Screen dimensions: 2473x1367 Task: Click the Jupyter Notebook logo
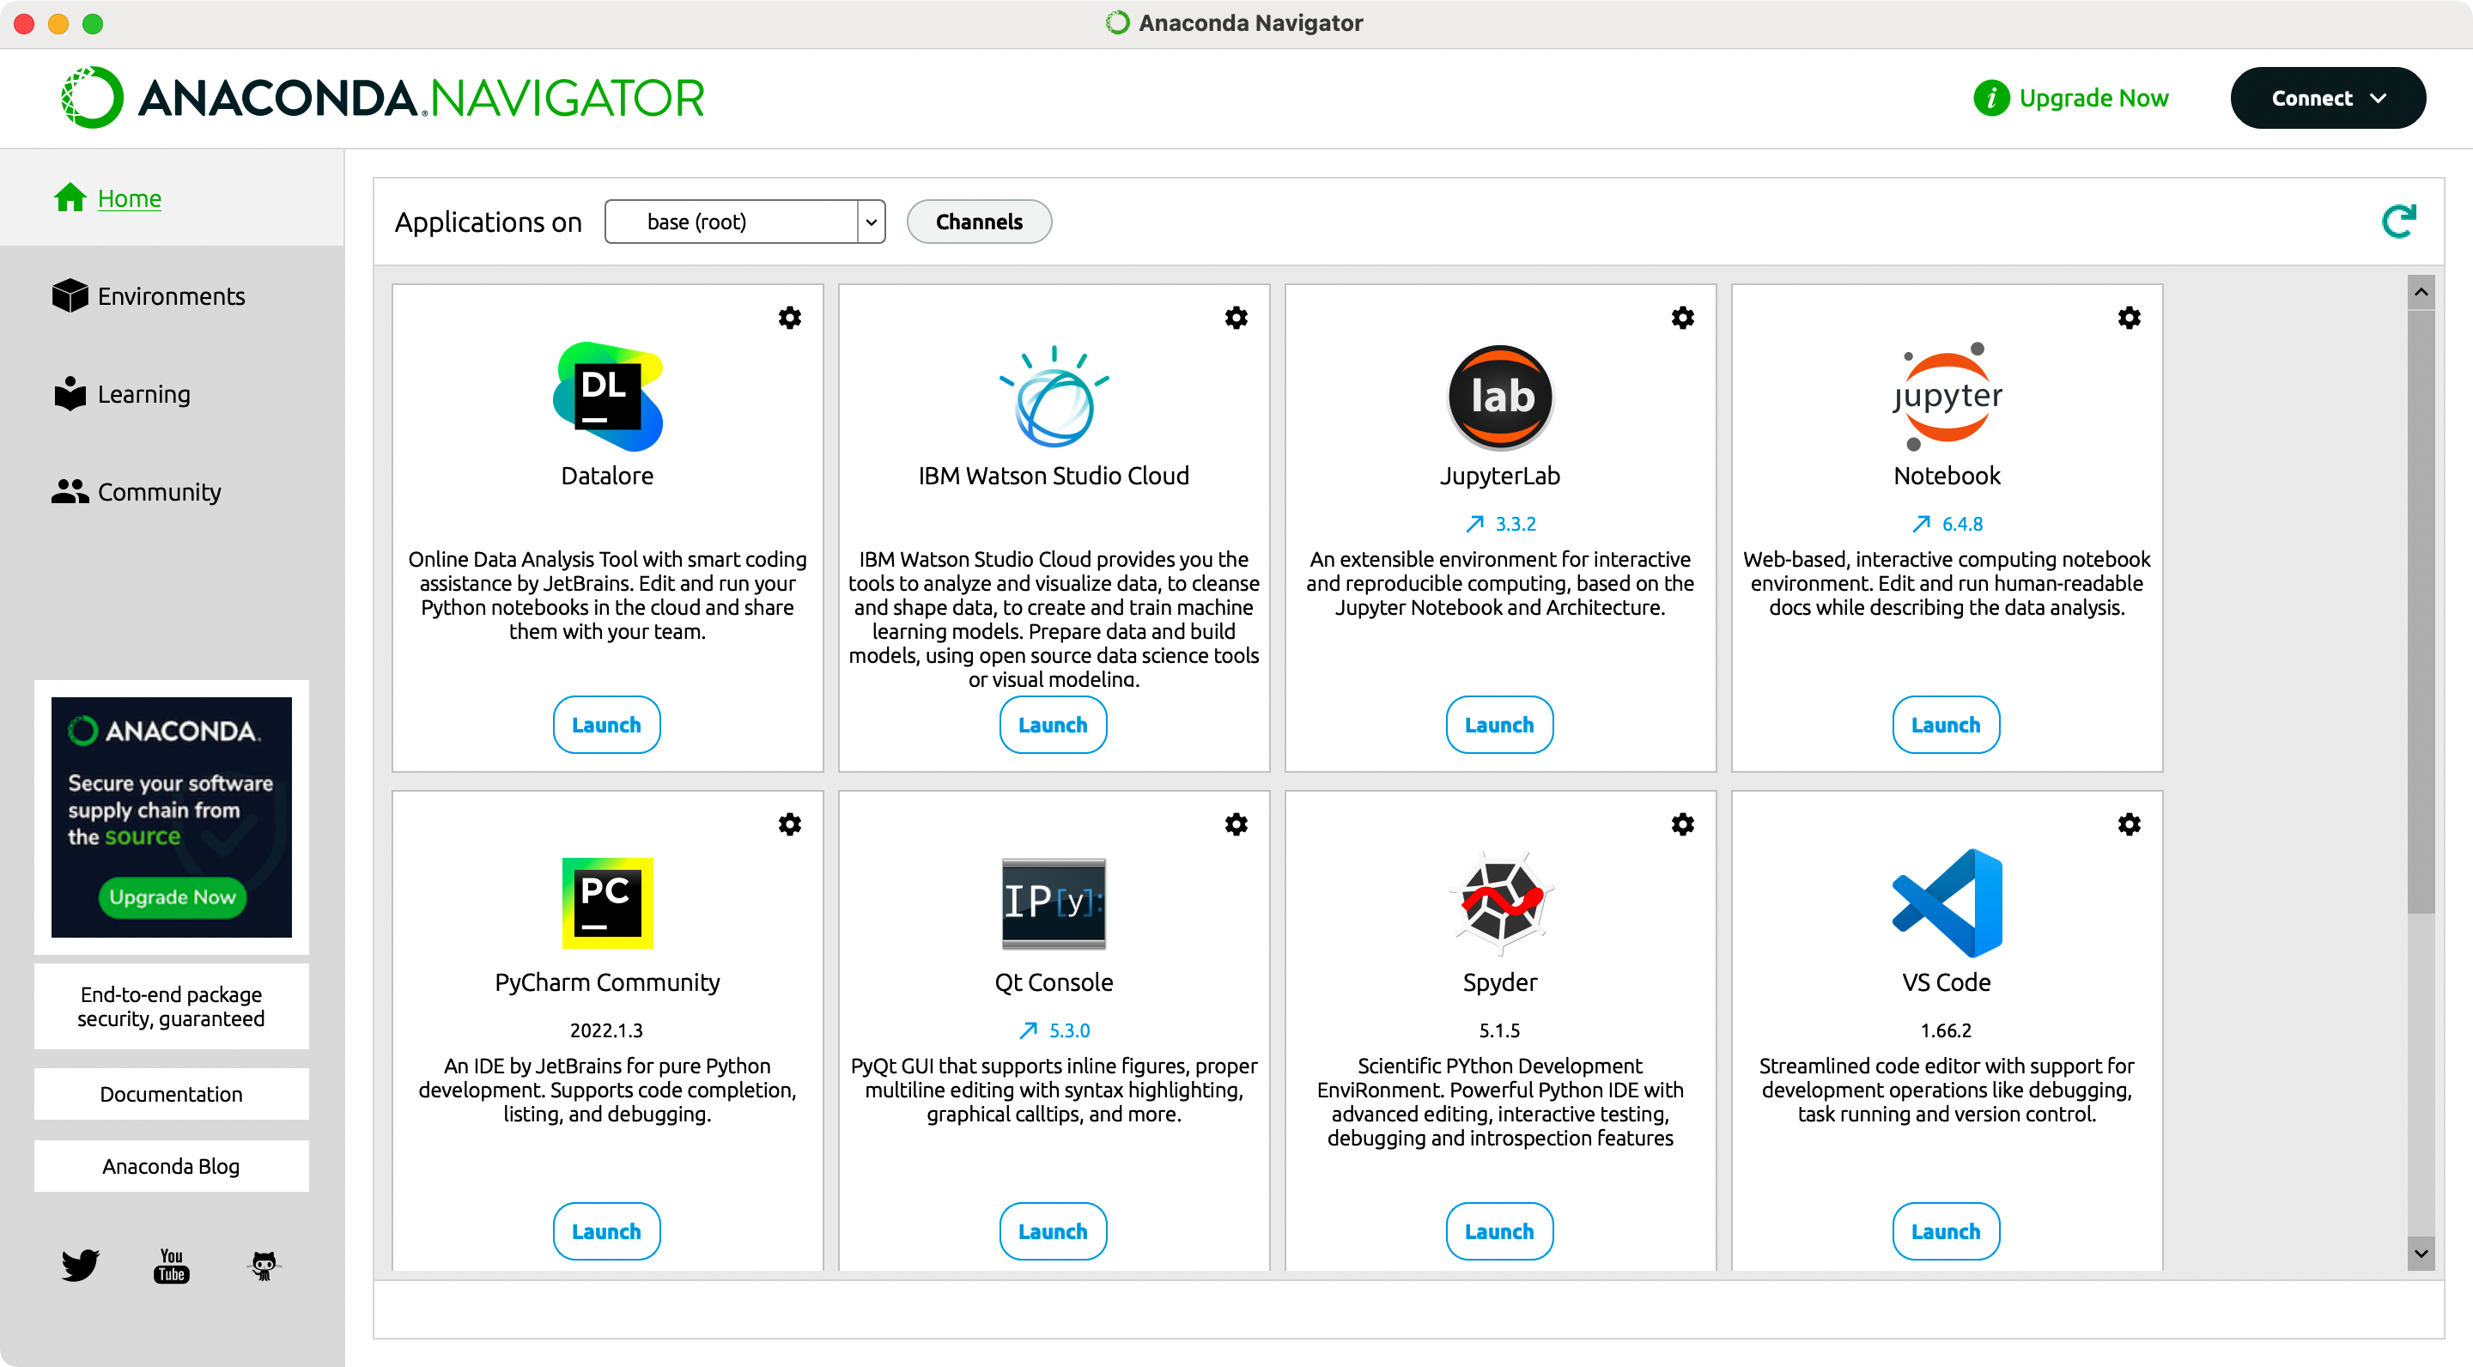pyautogui.click(x=1946, y=397)
